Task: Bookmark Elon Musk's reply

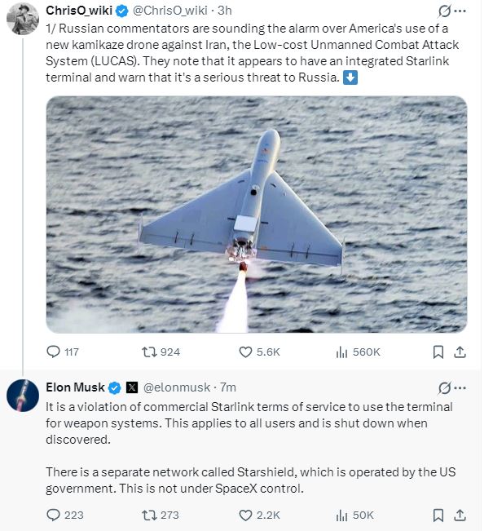Action: [x=438, y=515]
